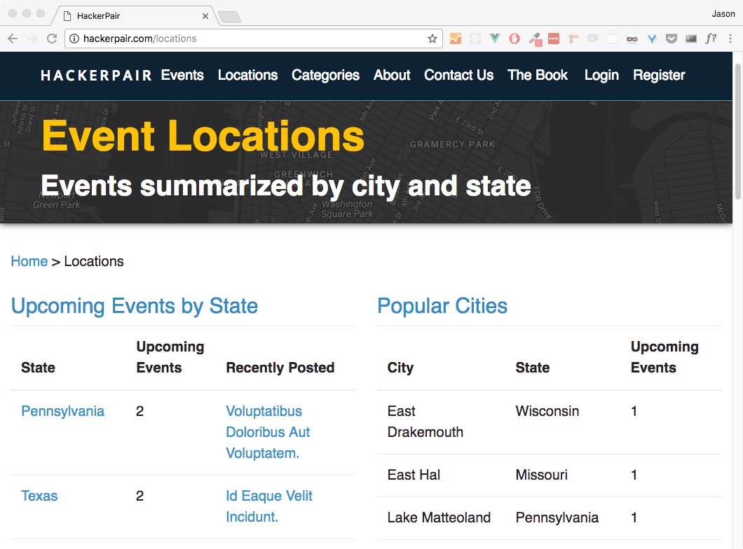
Task: Open the Vue.js devtools extension
Action: [x=495, y=39]
